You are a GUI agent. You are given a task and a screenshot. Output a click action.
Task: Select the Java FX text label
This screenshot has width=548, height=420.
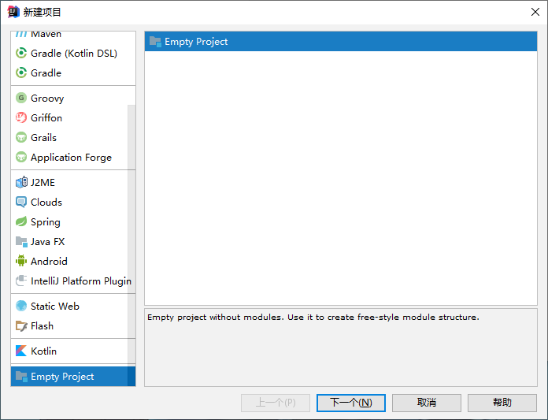(x=47, y=242)
